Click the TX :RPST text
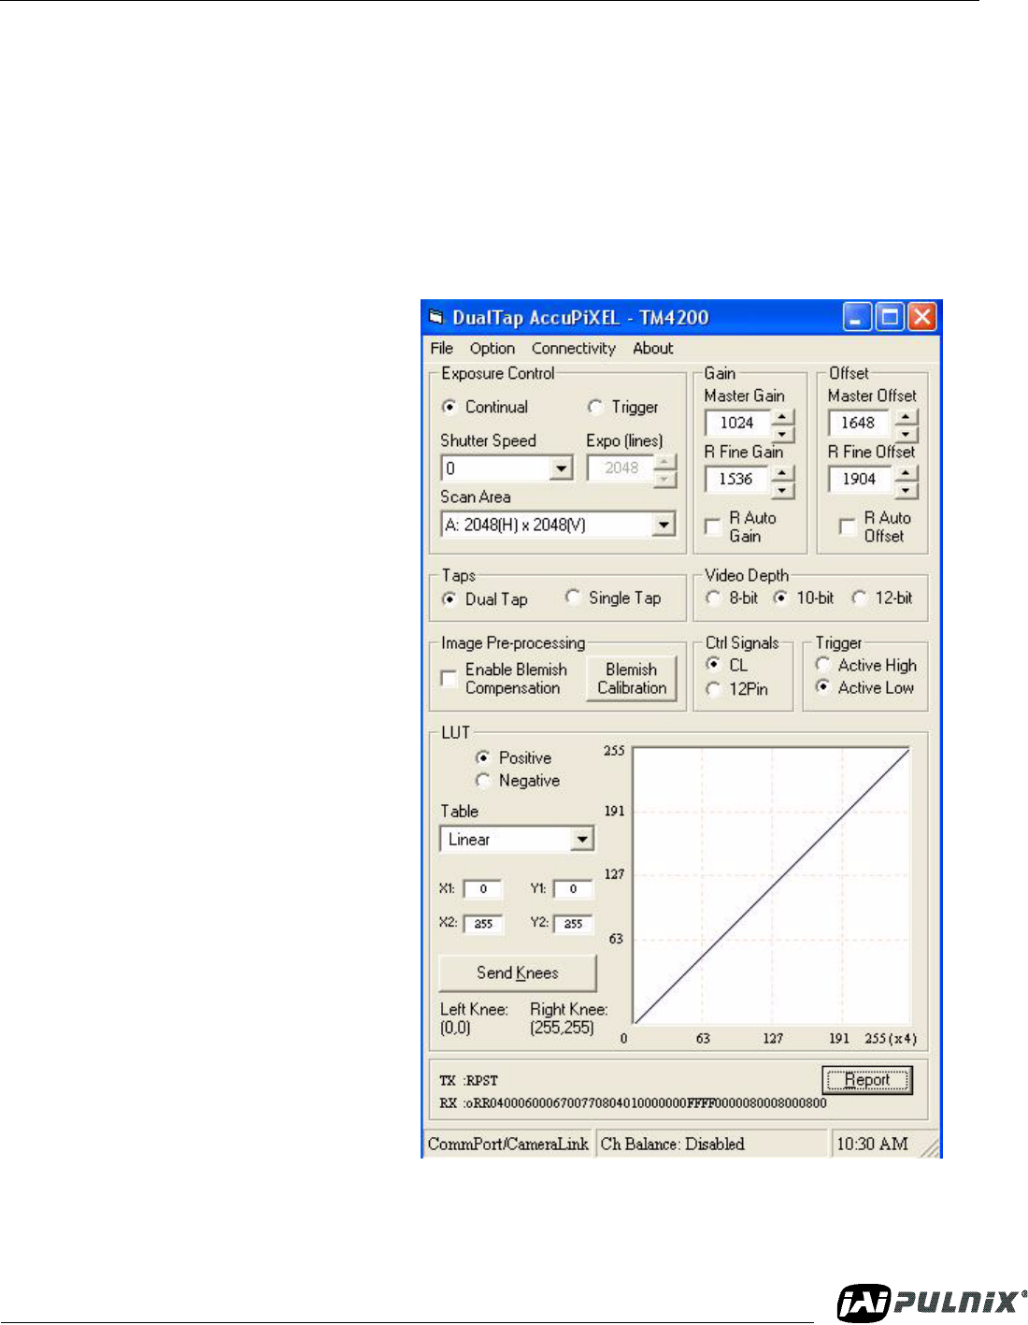The height and width of the screenshot is (1325, 1028). tap(468, 1080)
